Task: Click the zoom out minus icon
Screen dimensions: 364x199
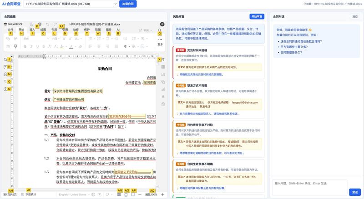Action: tap(140, 194)
